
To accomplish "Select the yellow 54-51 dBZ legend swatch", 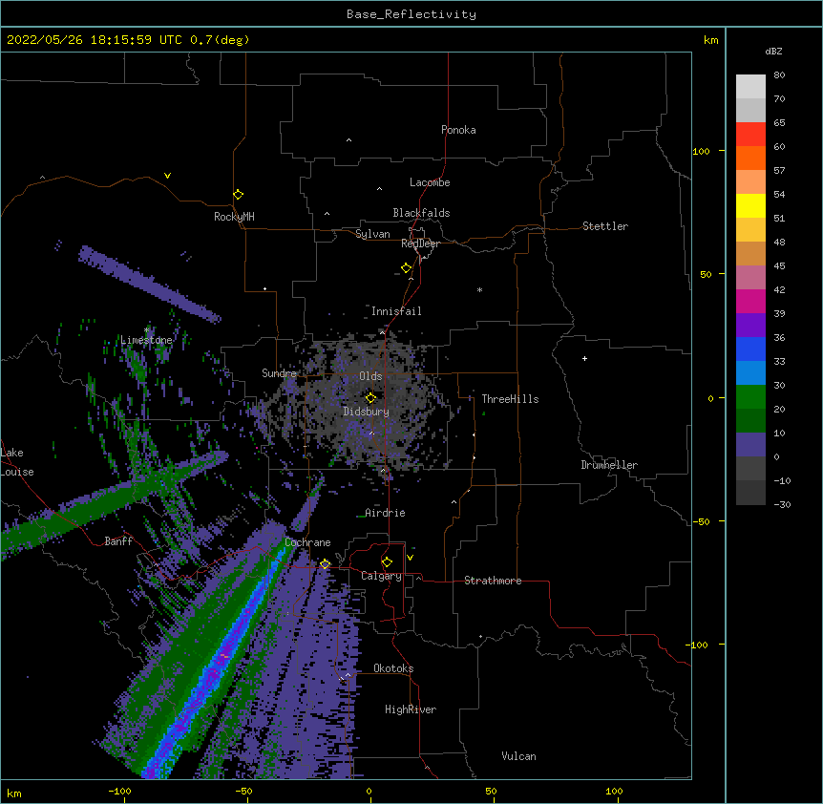I will point(750,205).
